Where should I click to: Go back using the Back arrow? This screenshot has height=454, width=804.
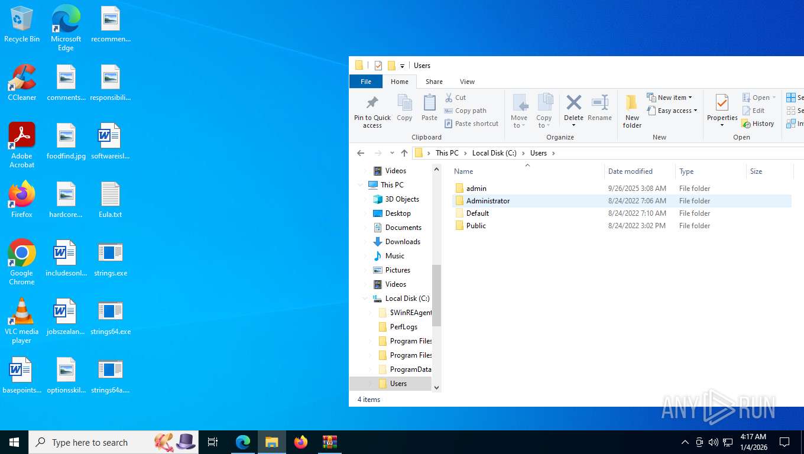point(361,153)
